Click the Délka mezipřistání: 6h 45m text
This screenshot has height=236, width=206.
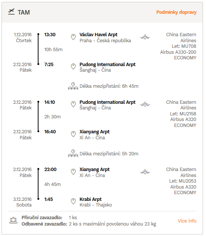109,86
